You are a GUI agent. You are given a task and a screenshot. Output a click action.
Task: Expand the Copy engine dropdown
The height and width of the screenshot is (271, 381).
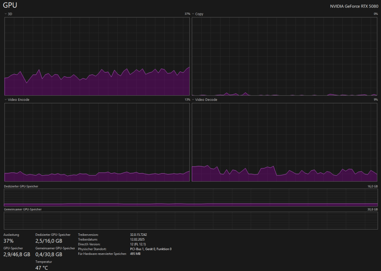pyautogui.click(x=193, y=14)
